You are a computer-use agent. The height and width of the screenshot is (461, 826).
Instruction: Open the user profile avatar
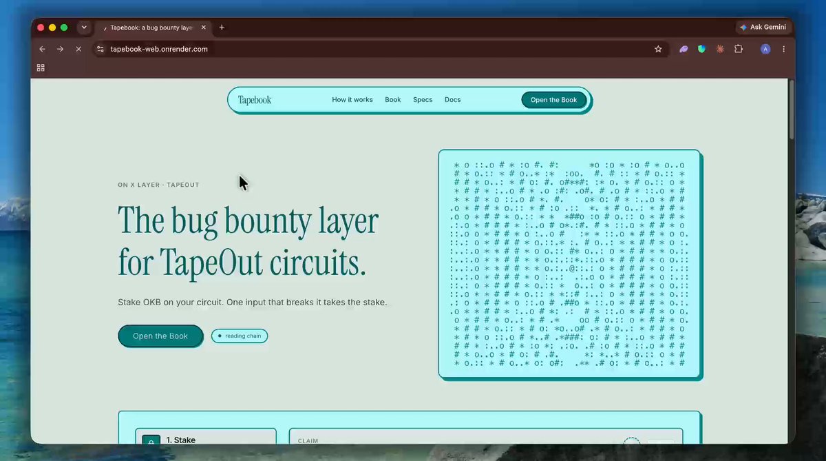(765, 49)
